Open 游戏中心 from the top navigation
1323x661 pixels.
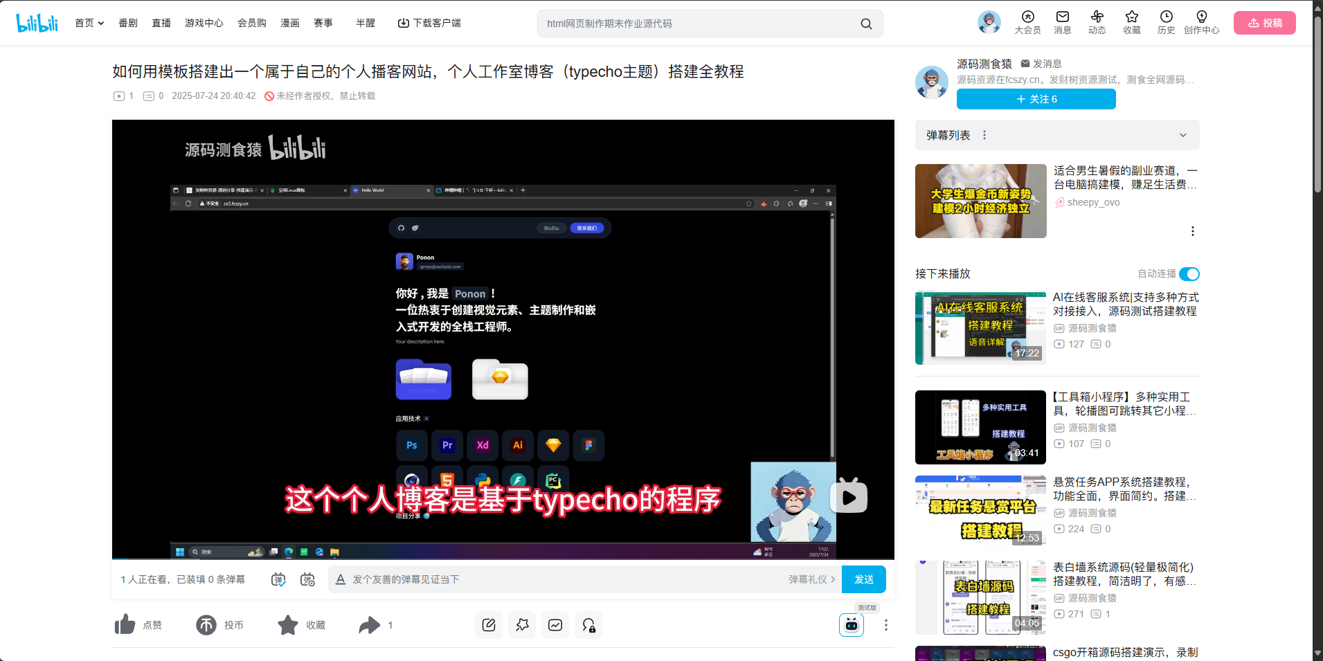pos(204,23)
